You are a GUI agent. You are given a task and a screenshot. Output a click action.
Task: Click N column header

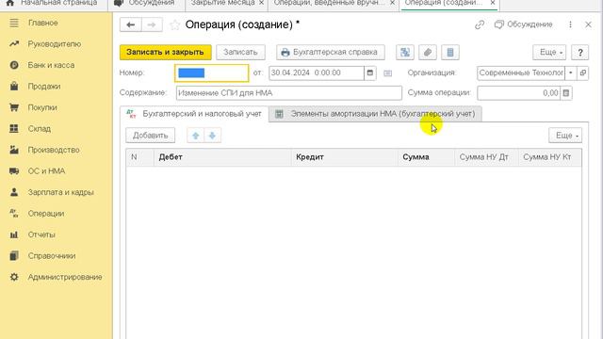pyautogui.click(x=140, y=157)
